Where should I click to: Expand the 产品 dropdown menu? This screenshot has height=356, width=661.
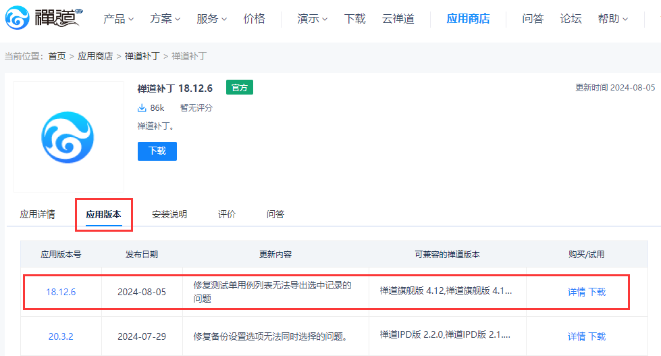118,18
